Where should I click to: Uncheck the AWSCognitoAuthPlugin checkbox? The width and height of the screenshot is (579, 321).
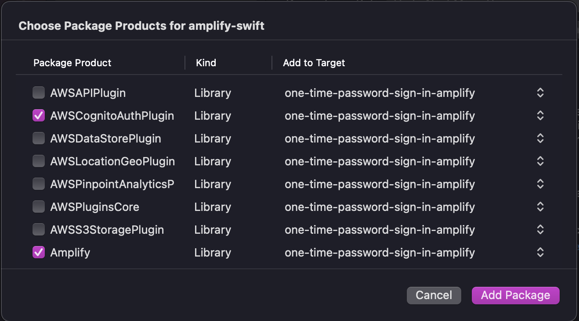(39, 116)
